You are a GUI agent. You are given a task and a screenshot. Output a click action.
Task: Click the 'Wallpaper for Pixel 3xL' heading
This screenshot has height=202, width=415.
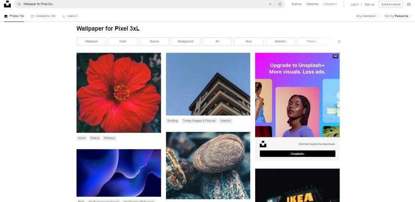click(108, 29)
